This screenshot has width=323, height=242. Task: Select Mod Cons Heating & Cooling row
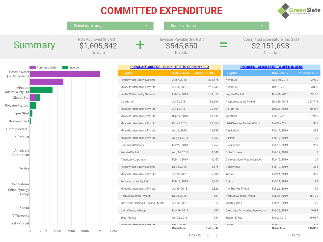pyautogui.click(x=170, y=203)
